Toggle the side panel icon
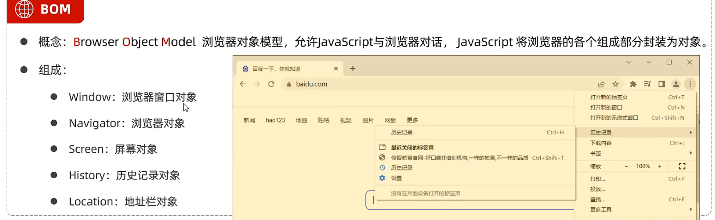 (x=661, y=84)
